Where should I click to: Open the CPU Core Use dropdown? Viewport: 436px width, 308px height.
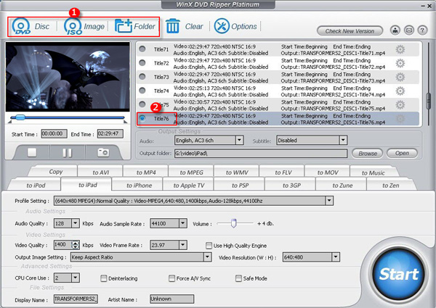point(76,278)
